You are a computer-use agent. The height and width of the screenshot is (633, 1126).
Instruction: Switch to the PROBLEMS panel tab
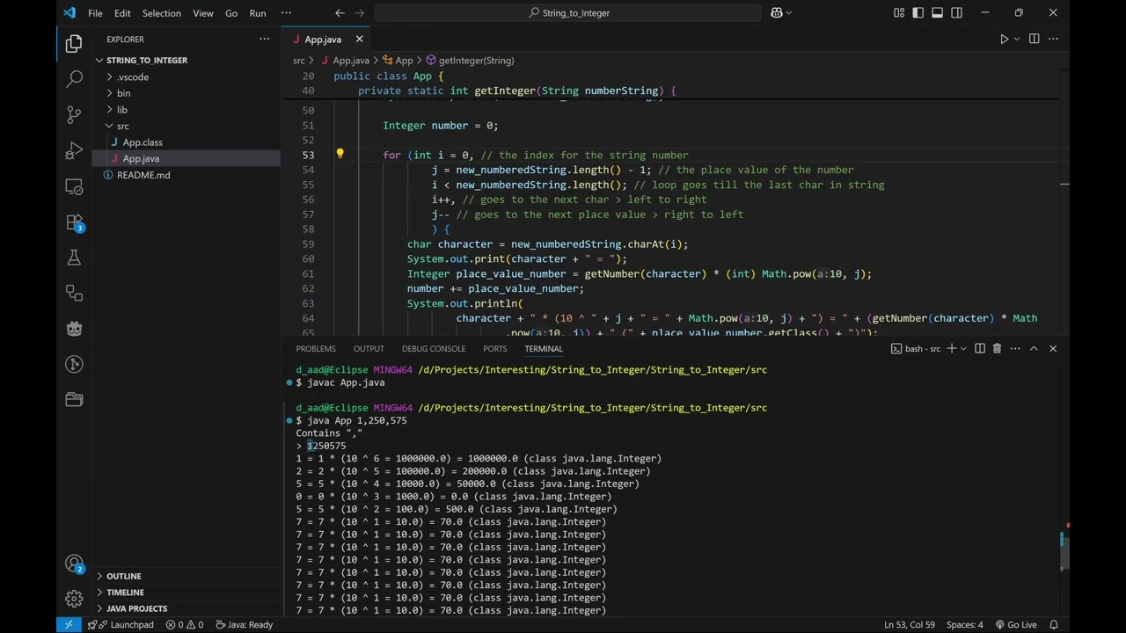[x=316, y=349]
